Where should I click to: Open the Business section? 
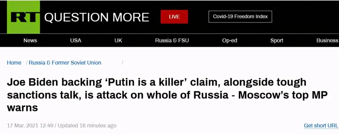pyautogui.click(x=327, y=40)
